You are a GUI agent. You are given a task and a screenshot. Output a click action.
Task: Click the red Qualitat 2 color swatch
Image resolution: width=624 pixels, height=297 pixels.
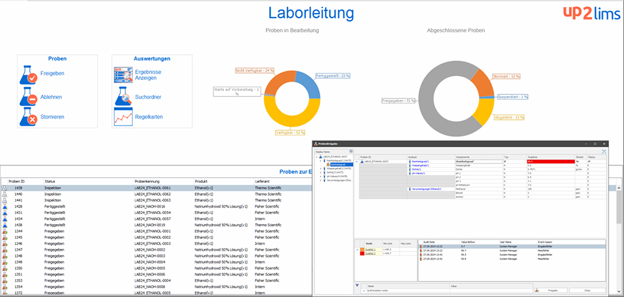point(362,253)
